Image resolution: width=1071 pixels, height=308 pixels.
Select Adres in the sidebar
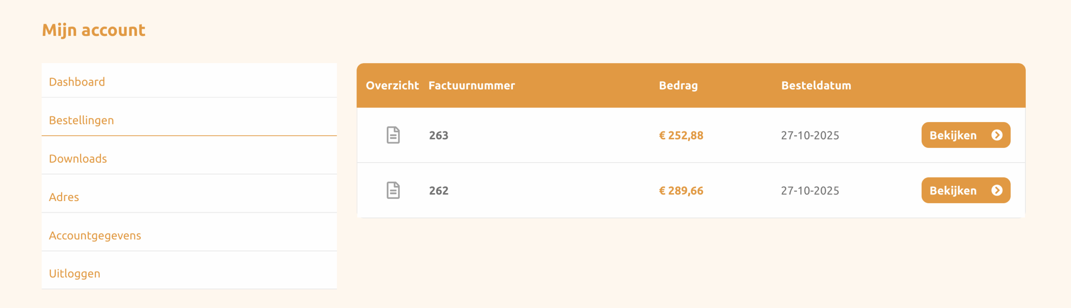(x=64, y=197)
